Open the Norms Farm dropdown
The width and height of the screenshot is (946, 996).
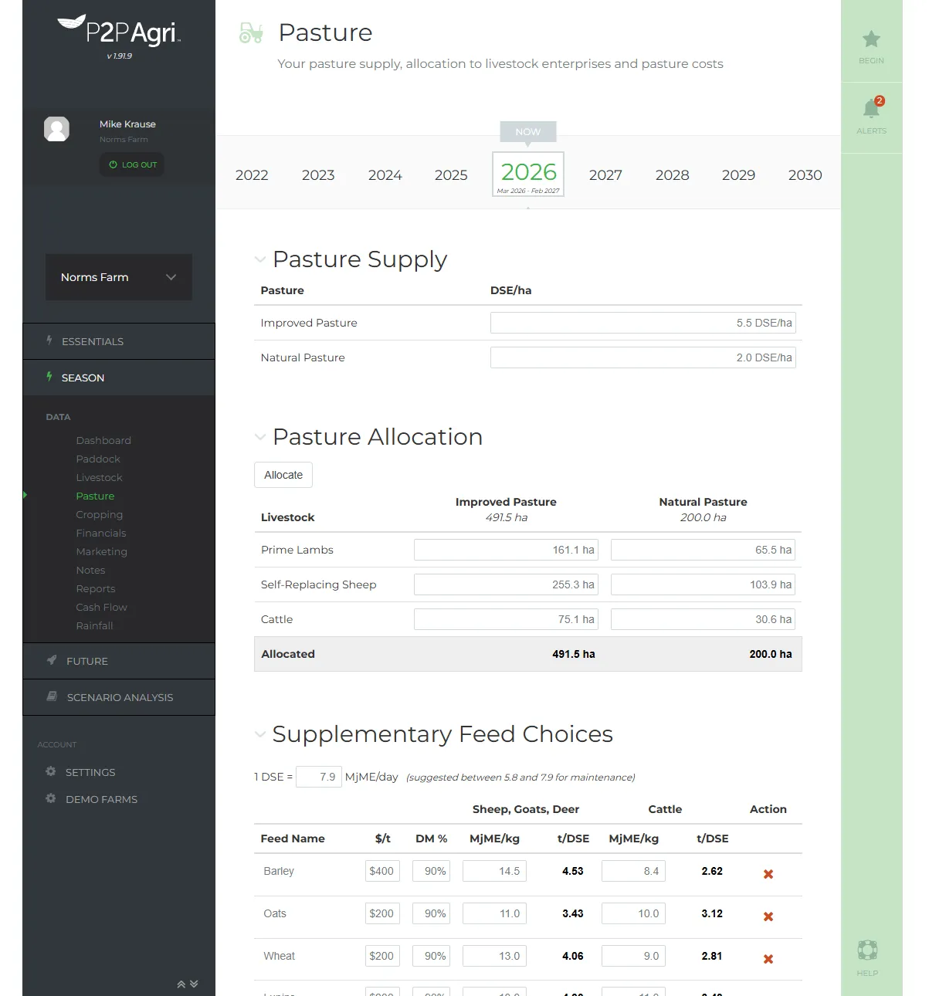[x=118, y=277]
